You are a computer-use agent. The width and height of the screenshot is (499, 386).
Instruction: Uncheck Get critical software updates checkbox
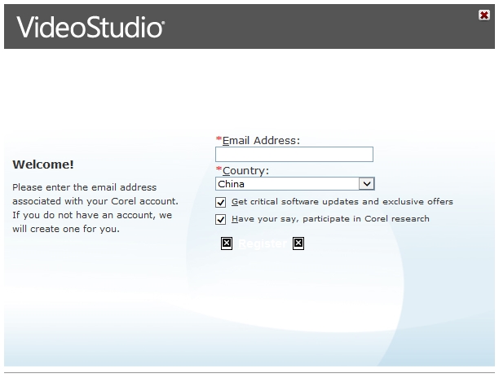click(x=220, y=202)
